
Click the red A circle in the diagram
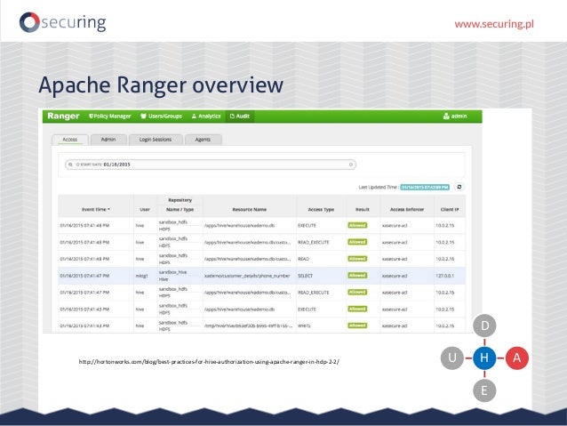click(516, 358)
